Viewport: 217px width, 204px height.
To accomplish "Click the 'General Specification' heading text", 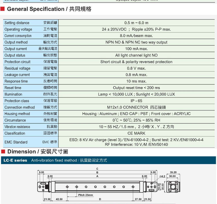I will coord(36,9).
